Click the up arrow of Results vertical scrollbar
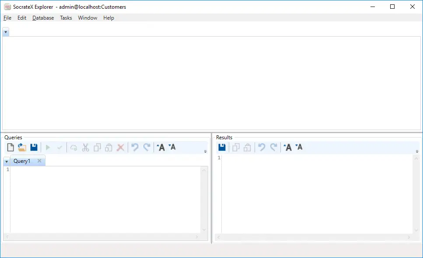The height and width of the screenshot is (258, 423). [x=416, y=158]
